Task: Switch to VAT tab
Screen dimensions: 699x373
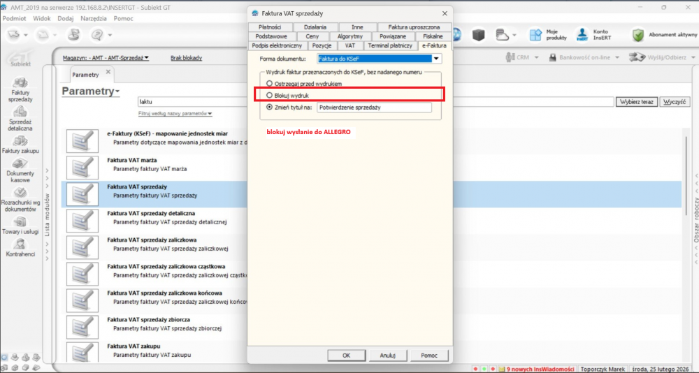Action: pos(350,45)
